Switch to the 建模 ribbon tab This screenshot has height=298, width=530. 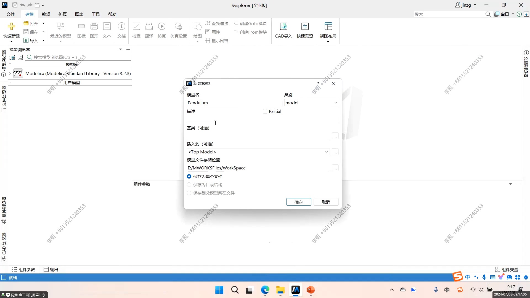(x=30, y=14)
